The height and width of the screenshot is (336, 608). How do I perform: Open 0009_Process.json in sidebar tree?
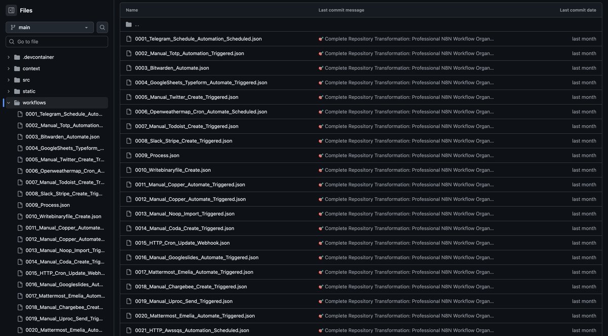[48, 205]
